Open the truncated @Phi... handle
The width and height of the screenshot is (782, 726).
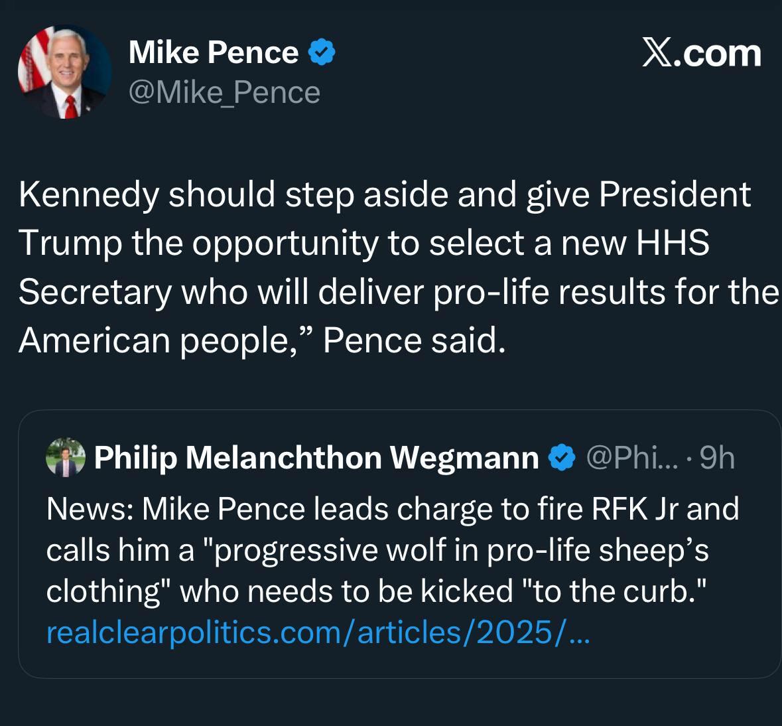(632, 457)
